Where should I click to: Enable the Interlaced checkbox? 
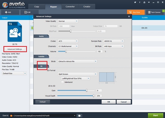point(62,82)
